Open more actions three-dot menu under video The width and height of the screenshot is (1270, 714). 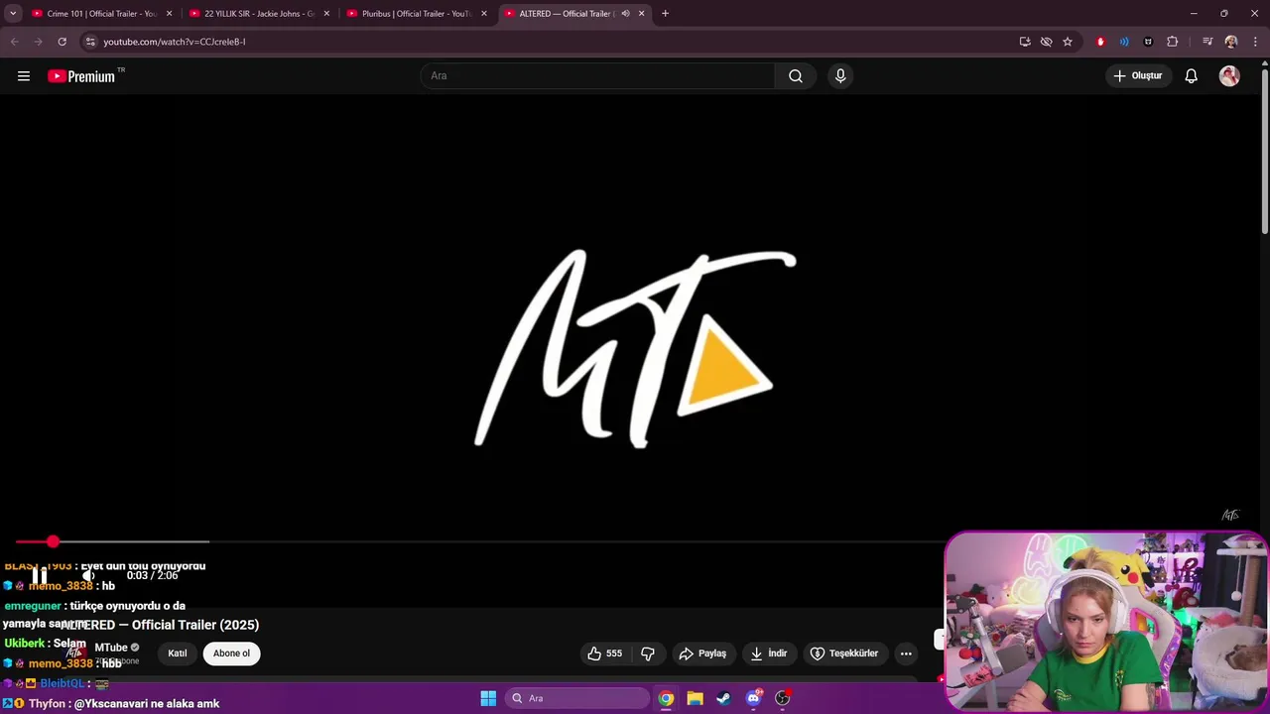[x=906, y=654]
